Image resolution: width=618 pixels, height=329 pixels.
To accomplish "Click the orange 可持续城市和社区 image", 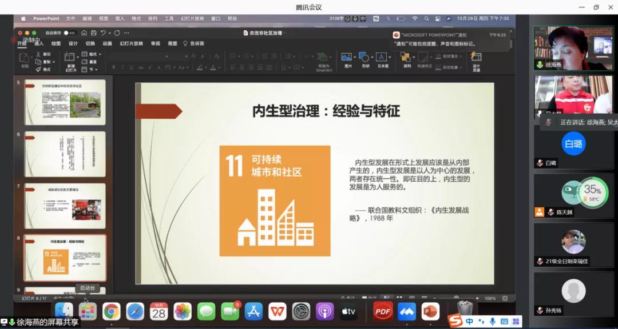I will (x=275, y=200).
